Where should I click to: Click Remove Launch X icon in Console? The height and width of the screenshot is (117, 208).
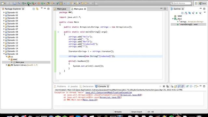164,86
